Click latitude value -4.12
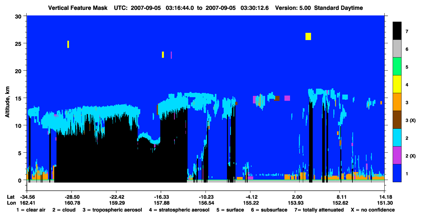This screenshot has width=427, height=219. click(x=250, y=197)
